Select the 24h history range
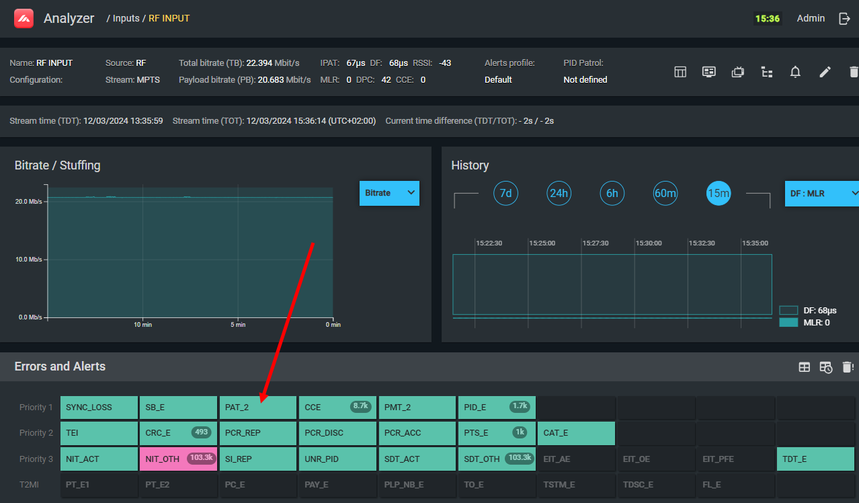Screen dimensions: 859x503 point(559,194)
